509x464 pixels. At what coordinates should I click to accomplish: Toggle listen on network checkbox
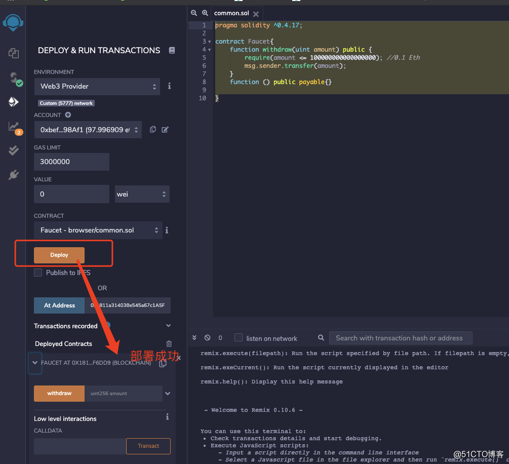pos(238,338)
